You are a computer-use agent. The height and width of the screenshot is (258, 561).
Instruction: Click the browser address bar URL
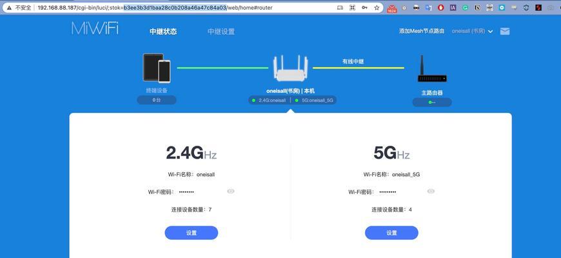[155, 8]
